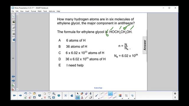Open the Format menu
Image resolution: width=189 pixels, height=106 pixels.
33,11
